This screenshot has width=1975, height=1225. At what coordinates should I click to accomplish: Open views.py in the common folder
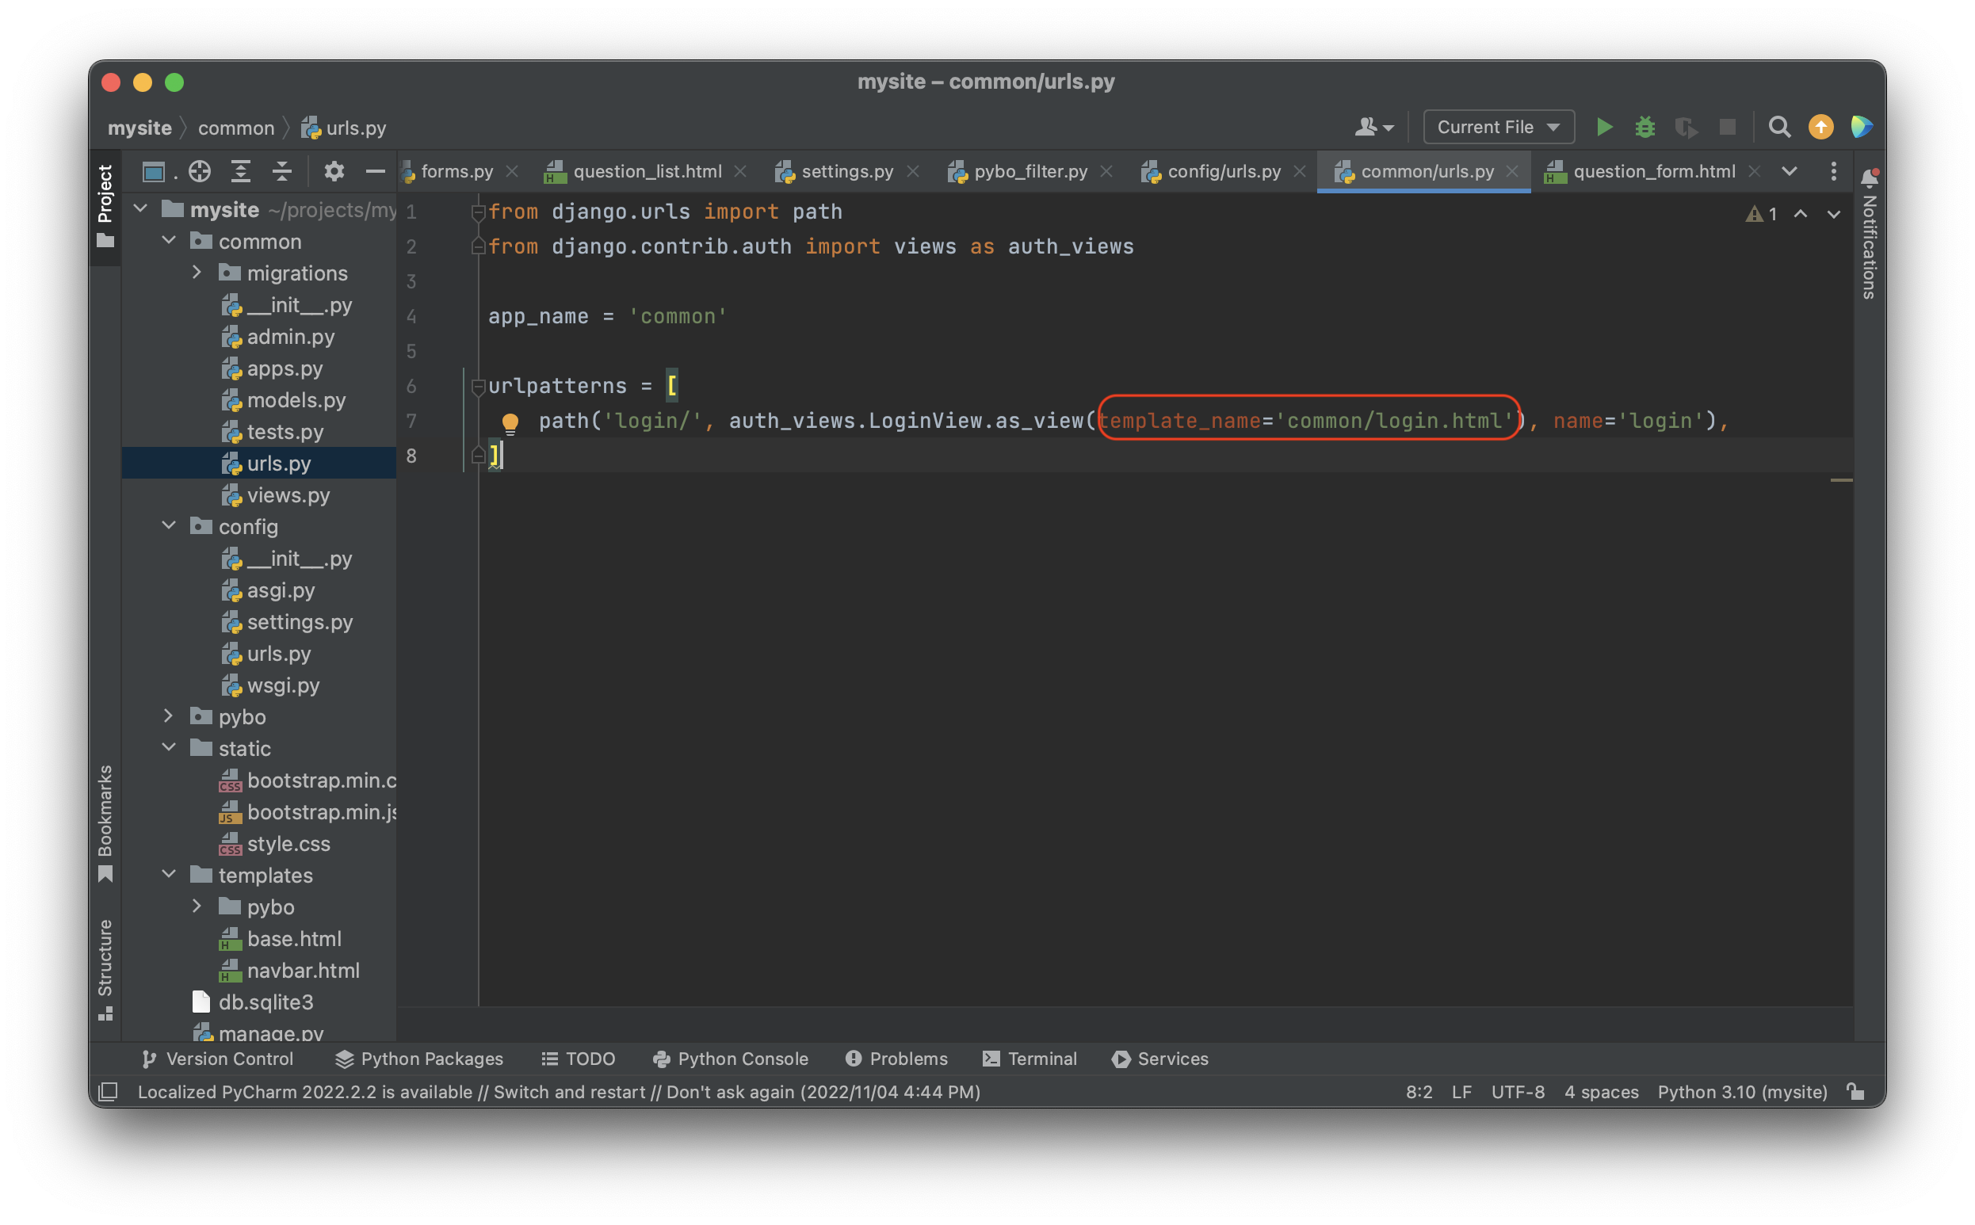pyautogui.click(x=288, y=495)
